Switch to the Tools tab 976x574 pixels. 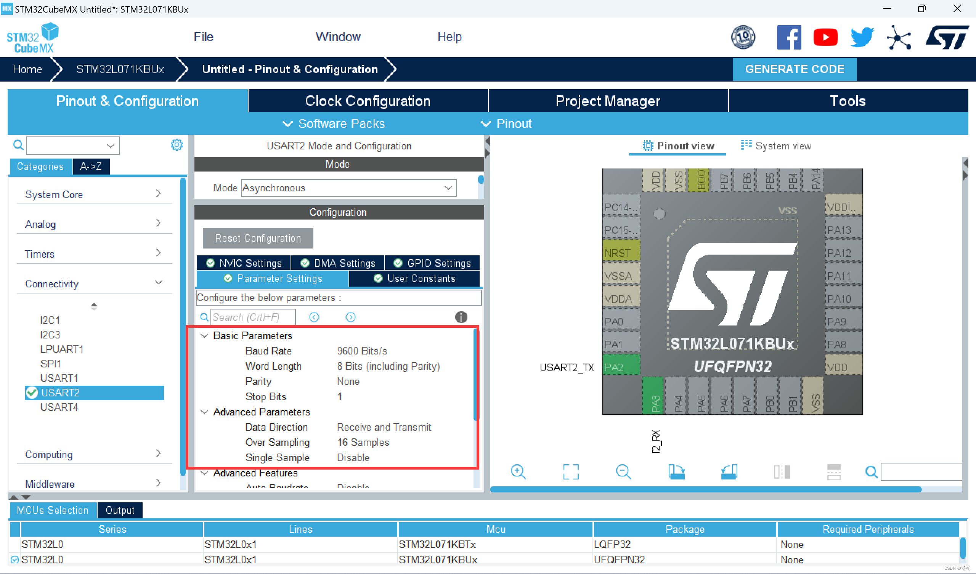coord(848,101)
